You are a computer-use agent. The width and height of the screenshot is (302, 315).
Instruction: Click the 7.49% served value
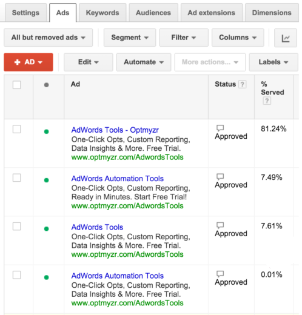pos(272,177)
